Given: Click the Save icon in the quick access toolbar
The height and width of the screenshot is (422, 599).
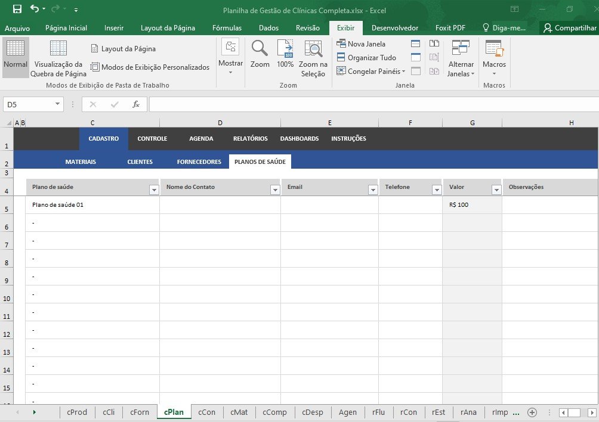Looking at the screenshot, I should tap(17, 9).
